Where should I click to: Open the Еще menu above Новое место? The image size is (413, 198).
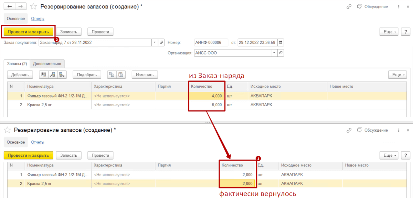pos(397,75)
